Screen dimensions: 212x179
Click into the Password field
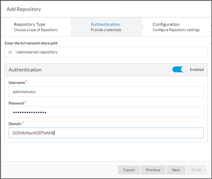click(106, 112)
